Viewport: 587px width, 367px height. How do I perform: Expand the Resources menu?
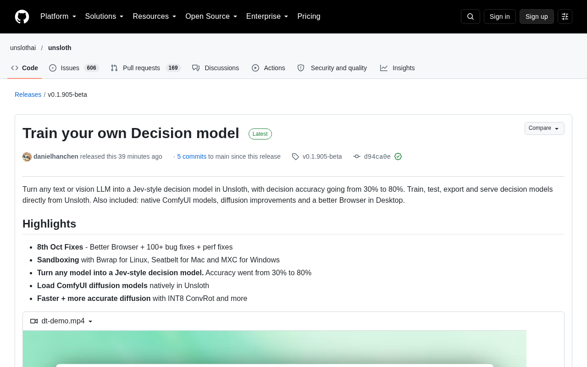155,17
